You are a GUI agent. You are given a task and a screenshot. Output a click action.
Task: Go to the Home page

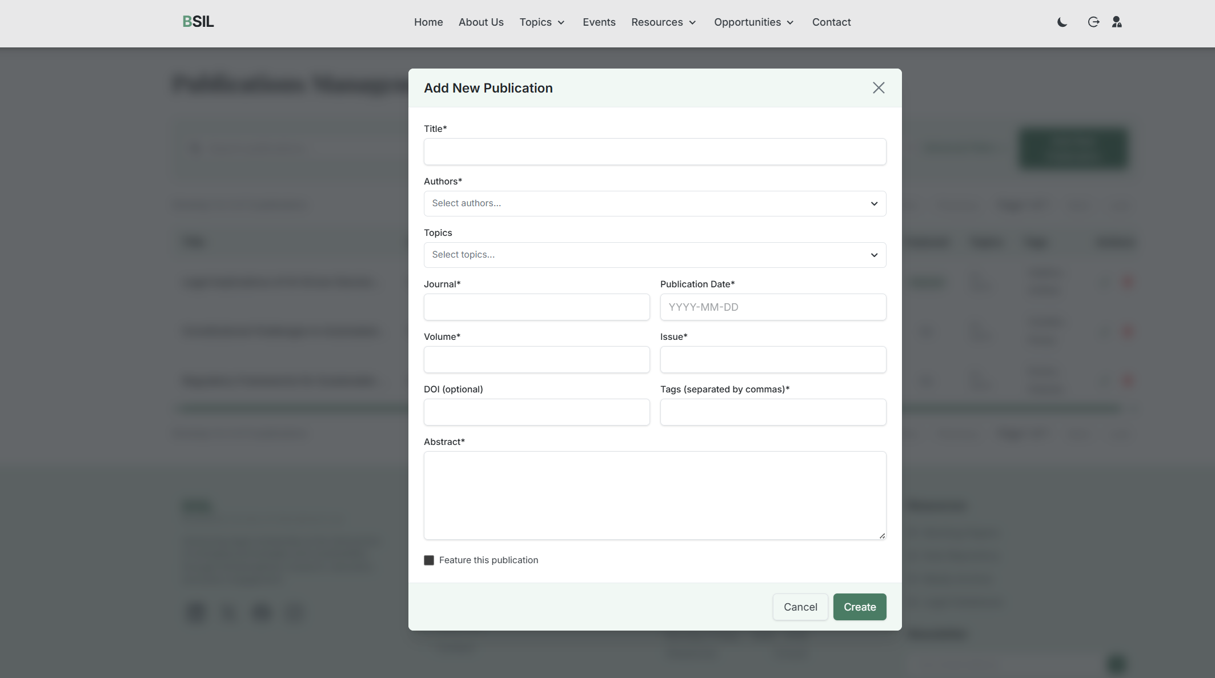click(428, 22)
